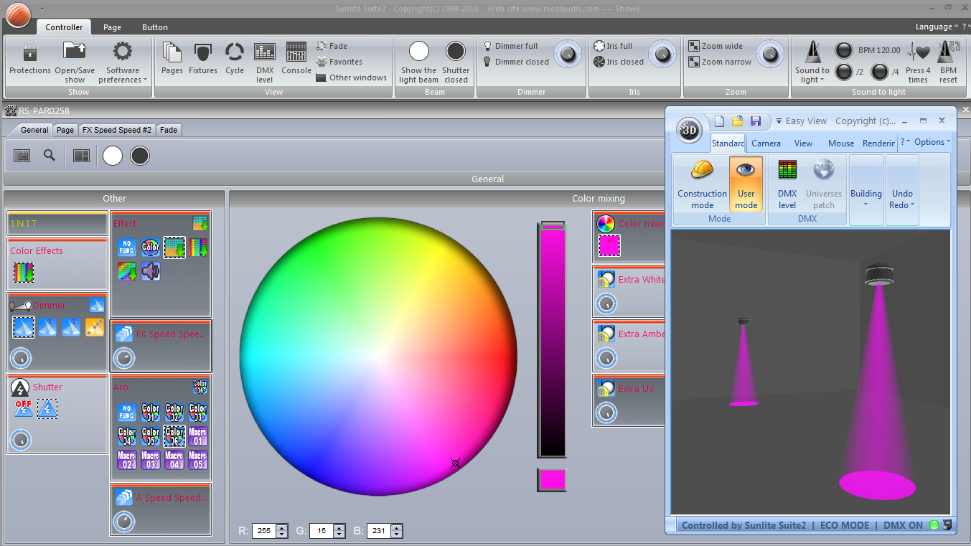This screenshot has height=546, width=971.
Task: Toggle Shutter closed in Beam group
Action: (x=456, y=62)
